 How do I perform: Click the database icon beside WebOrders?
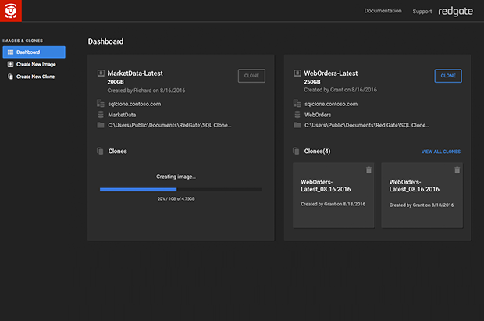(x=297, y=114)
